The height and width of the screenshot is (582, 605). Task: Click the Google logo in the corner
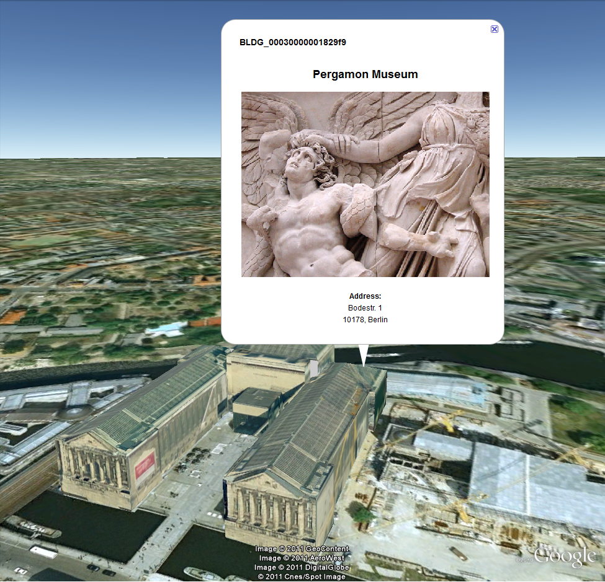(x=565, y=557)
